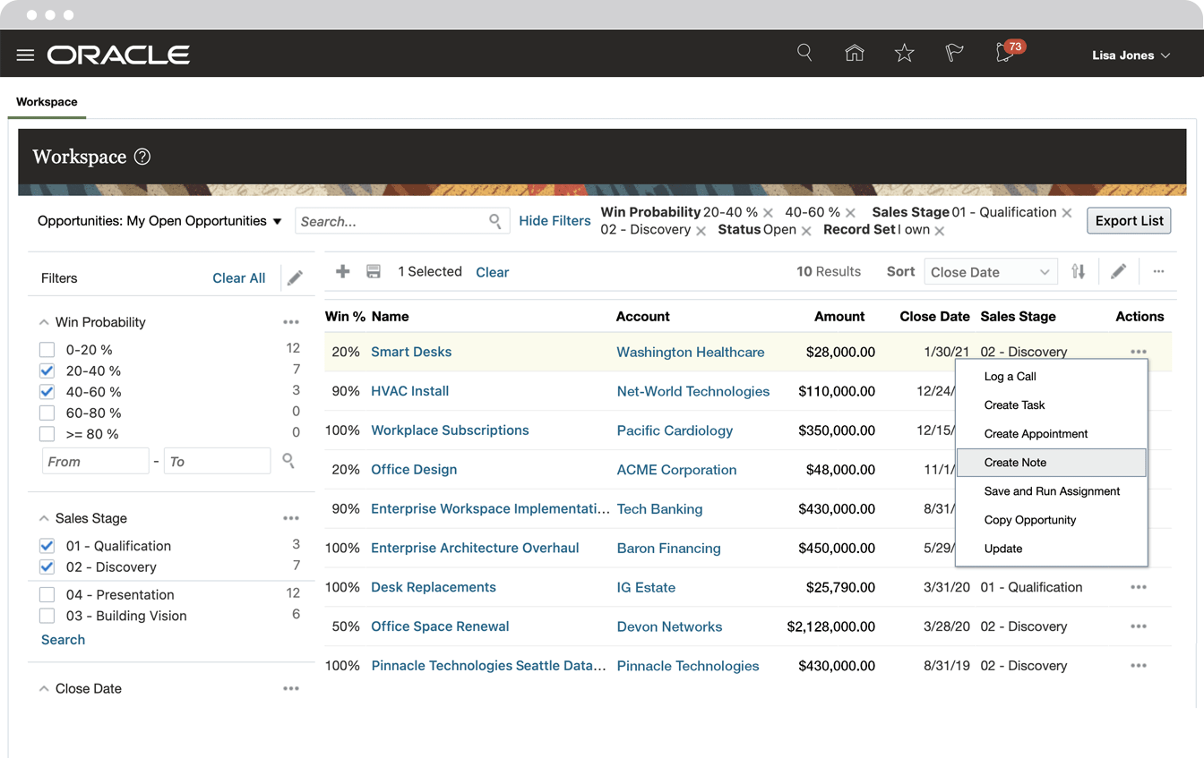Viewport: 1204px width, 758px height.
Task: Click the win probability From field
Action: tap(95, 461)
